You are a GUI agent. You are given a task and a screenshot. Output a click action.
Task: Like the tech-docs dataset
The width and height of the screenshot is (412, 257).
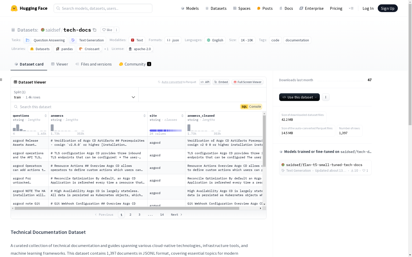click(107, 30)
